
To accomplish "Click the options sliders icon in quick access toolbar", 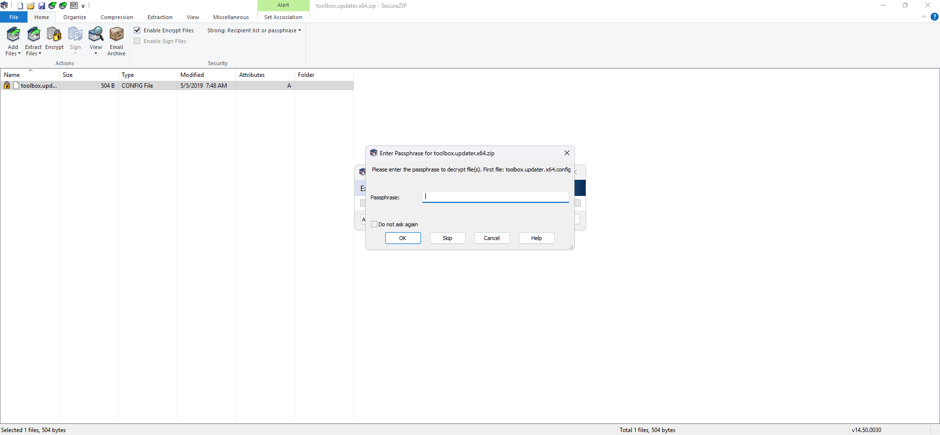I will click(x=74, y=6).
